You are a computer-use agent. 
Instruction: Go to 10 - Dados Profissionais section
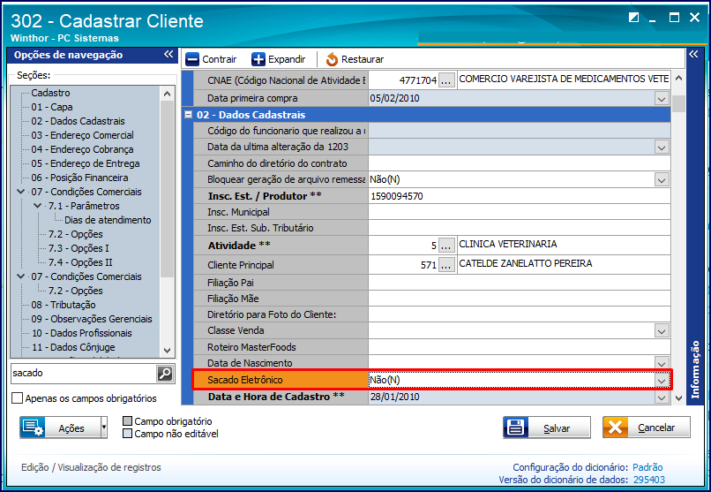(82, 333)
